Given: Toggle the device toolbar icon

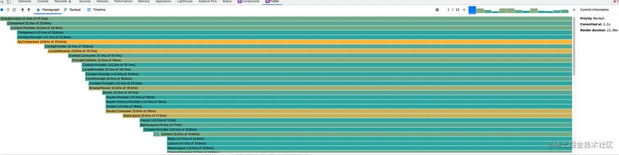Looking at the screenshot, I should coord(9,2).
